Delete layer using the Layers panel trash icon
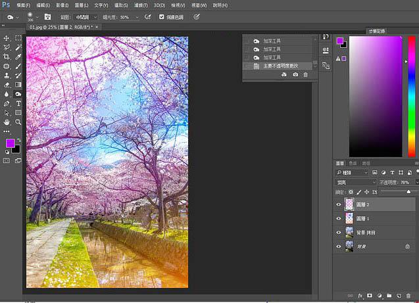Screen dimensions: 419x303 (408, 296)
